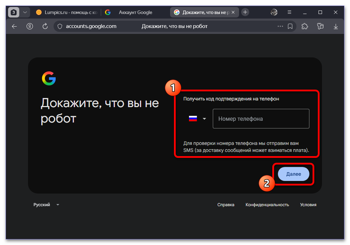This screenshot has width=350, height=245.
Task: Go back to the previous page
Action: (14, 26)
